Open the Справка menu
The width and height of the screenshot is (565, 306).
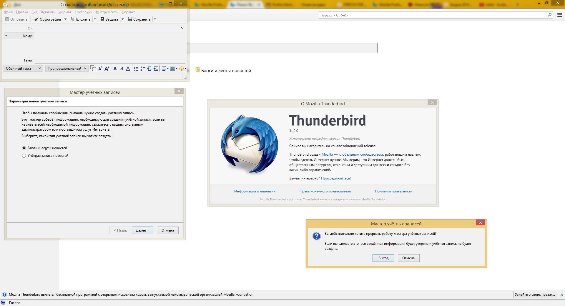click(x=128, y=12)
